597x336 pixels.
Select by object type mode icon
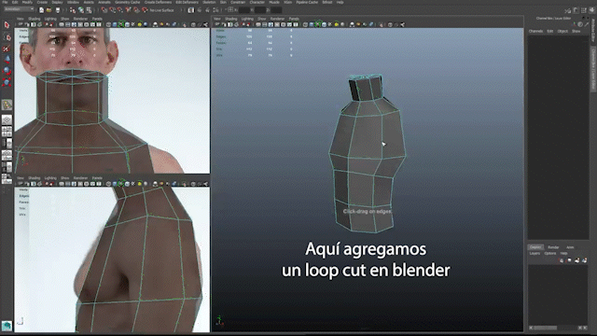click(x=81, y=10)
